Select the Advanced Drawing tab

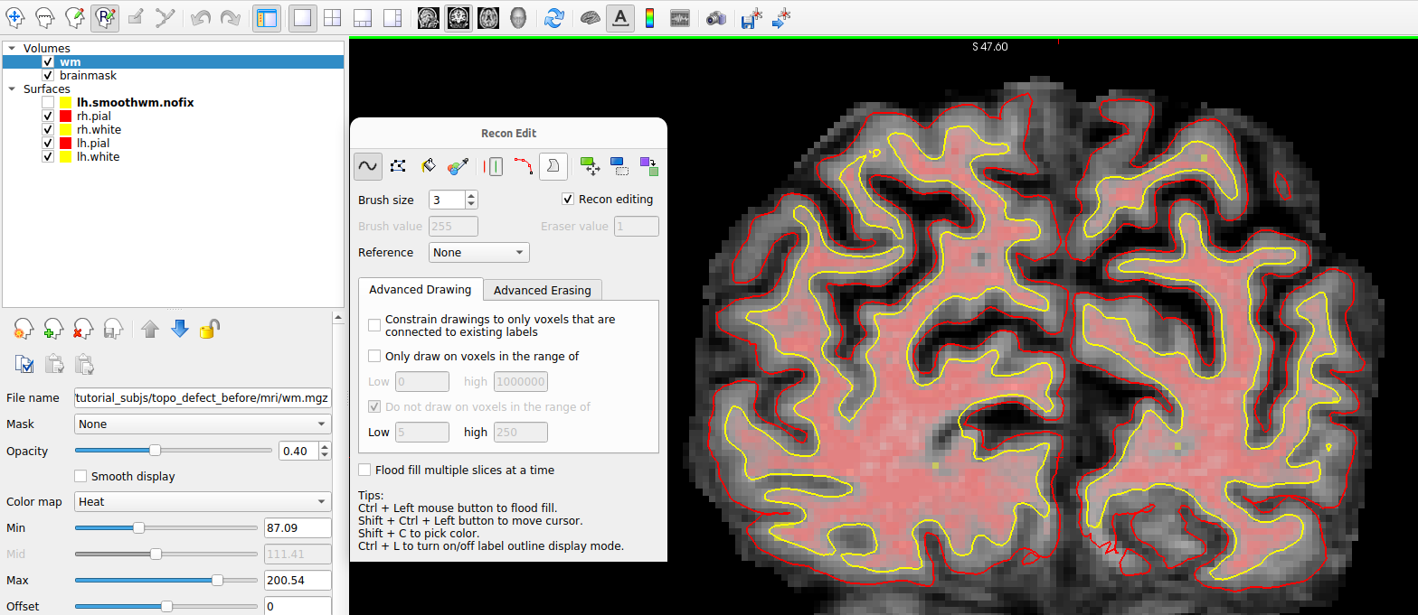click(421, 289)
